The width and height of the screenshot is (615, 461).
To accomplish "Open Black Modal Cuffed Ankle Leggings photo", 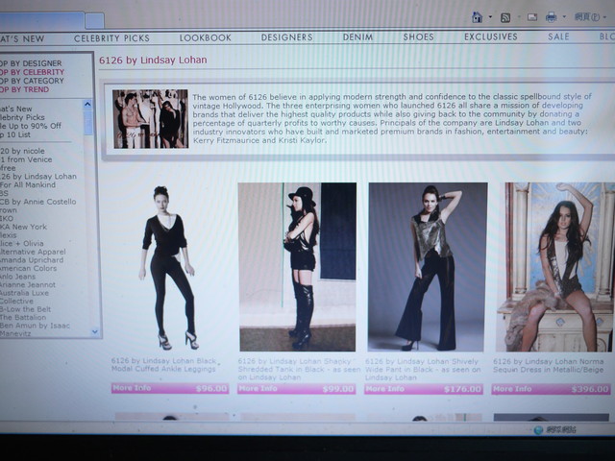I will [x=169, y=267].
